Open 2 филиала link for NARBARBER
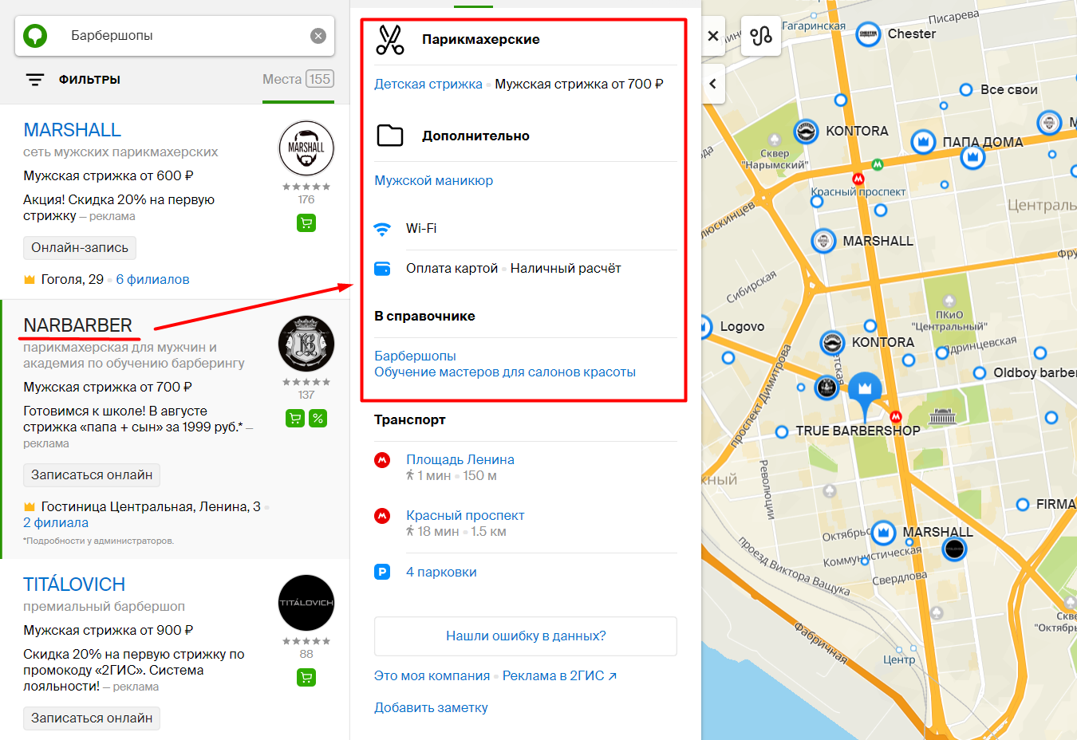This screenshot has height=740, width=1077. coord(56,523)
